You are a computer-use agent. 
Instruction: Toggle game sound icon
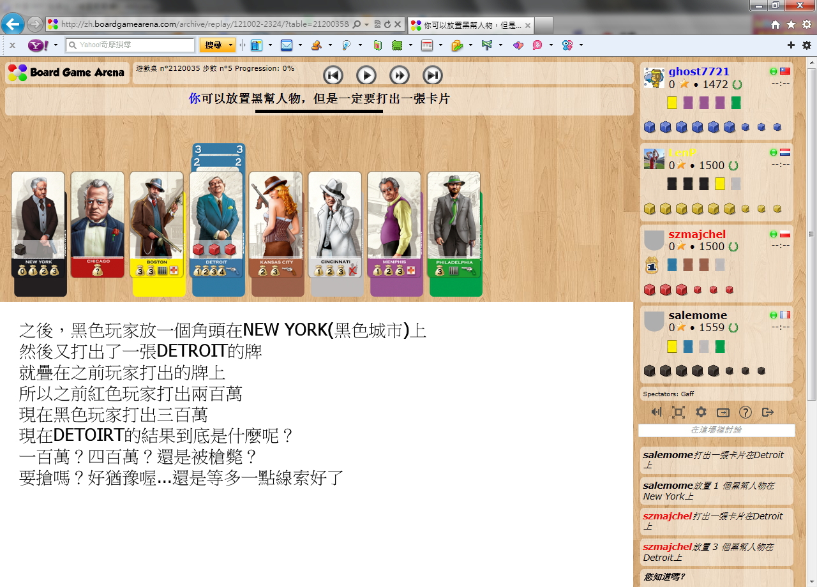pos(656,412)
